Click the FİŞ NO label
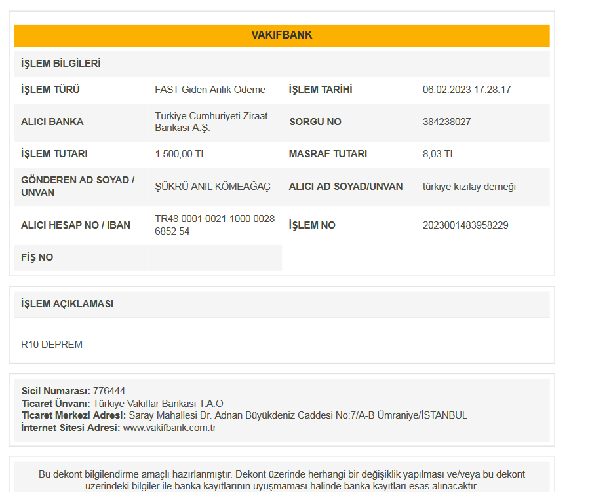This screenshot has width=609, height=492. 37,257
